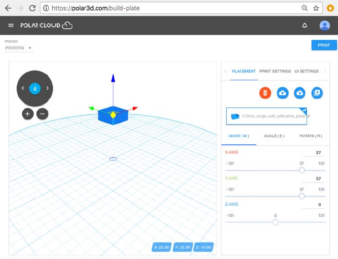Go forward in the browser
The height and width of the screenshot is (259, 338).
point(20,8)
